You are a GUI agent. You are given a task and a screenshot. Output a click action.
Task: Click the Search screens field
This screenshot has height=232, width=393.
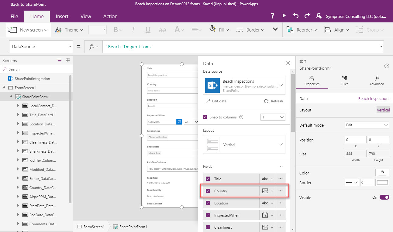[x=36, y=69]
